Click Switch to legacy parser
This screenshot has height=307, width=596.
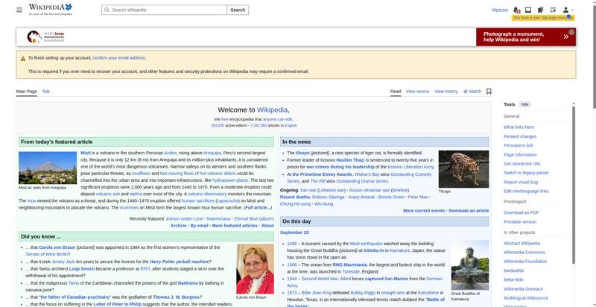526,173
